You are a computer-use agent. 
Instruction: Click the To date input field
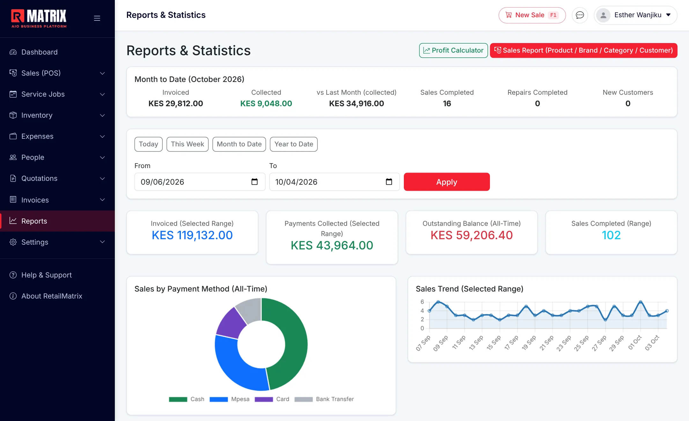tap(334, 182)
